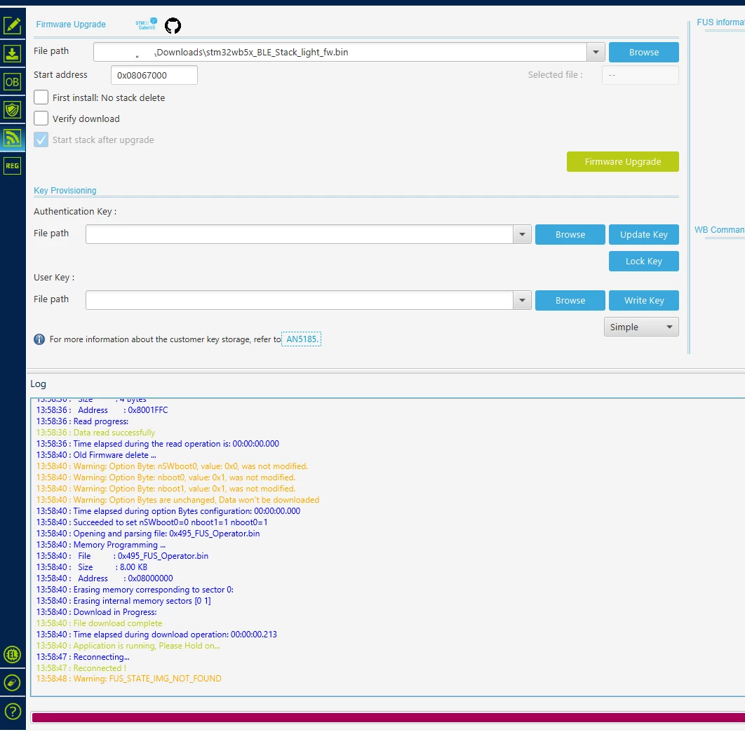Click the magenta progress bar

coord(388,717)
